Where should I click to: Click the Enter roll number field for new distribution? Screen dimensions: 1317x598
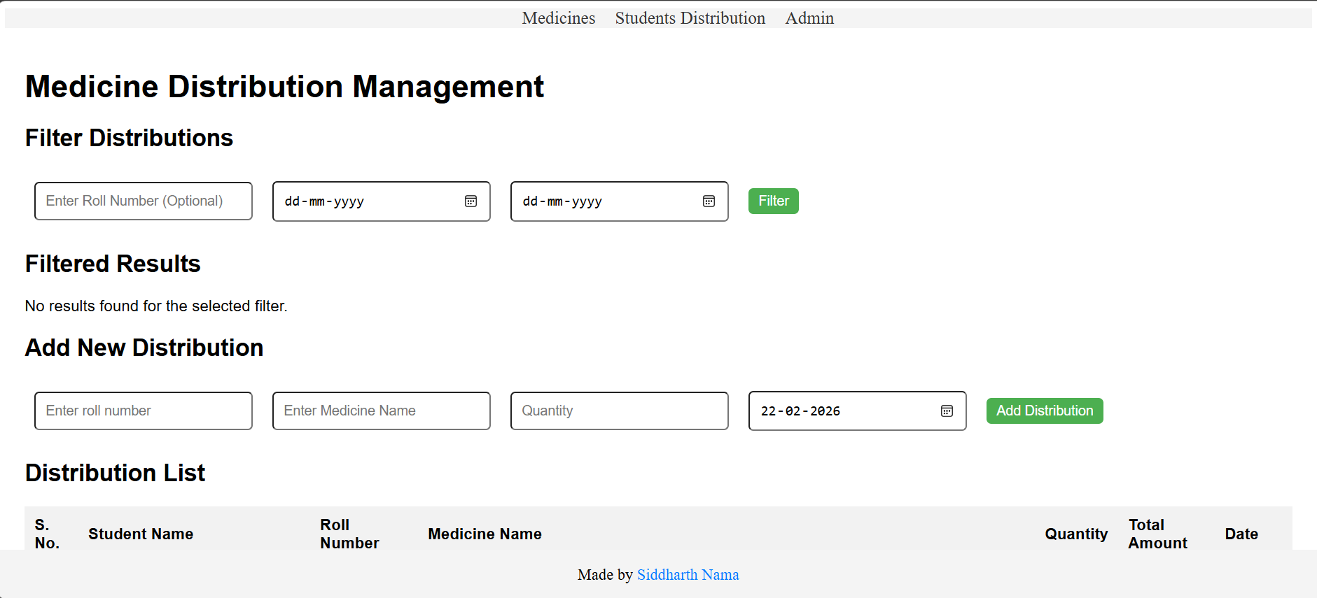pos(143,411)
